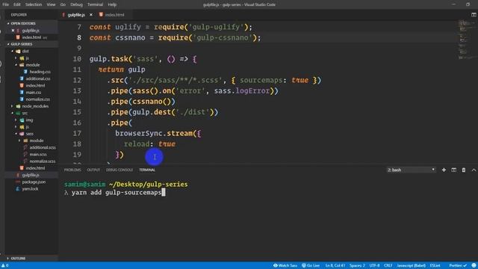Focus the terminal command line with yarn add

pyautogui.click(x=114, y=193)
